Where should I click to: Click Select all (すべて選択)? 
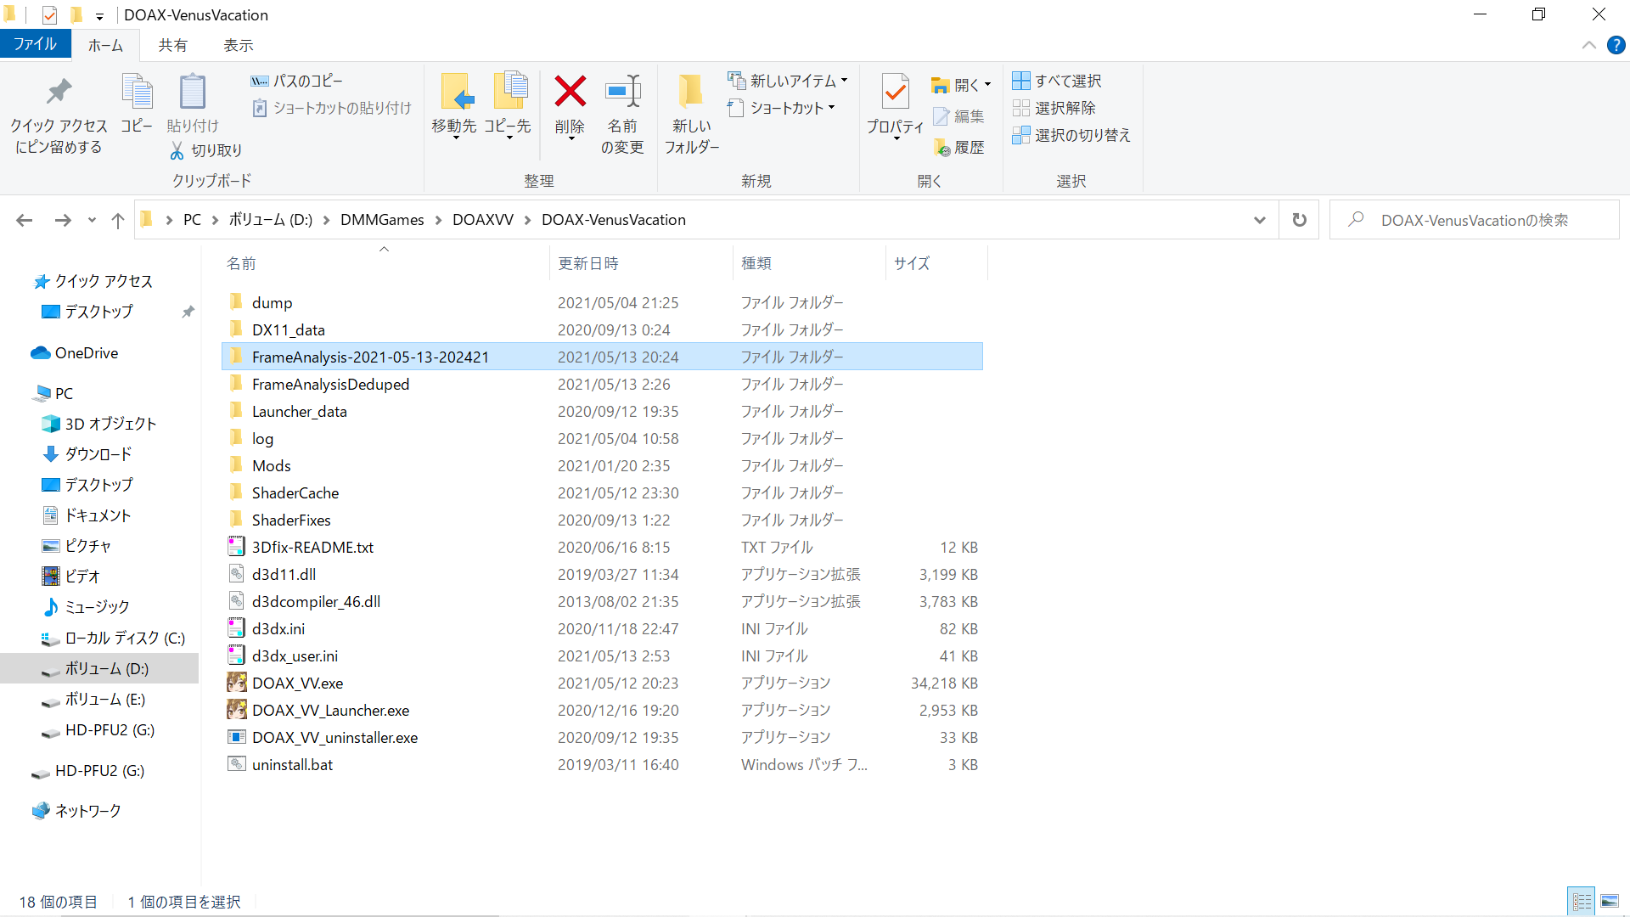click(1057, 81)
